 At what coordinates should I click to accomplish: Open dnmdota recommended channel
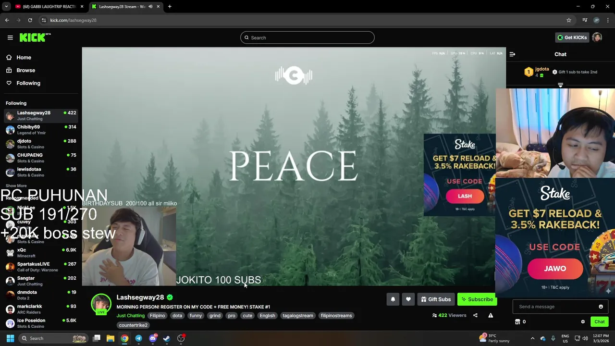[x=41, y=295]
